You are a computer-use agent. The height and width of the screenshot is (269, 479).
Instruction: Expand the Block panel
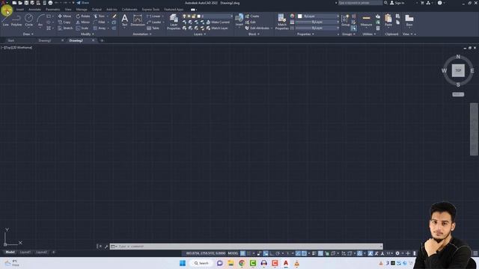254,34
